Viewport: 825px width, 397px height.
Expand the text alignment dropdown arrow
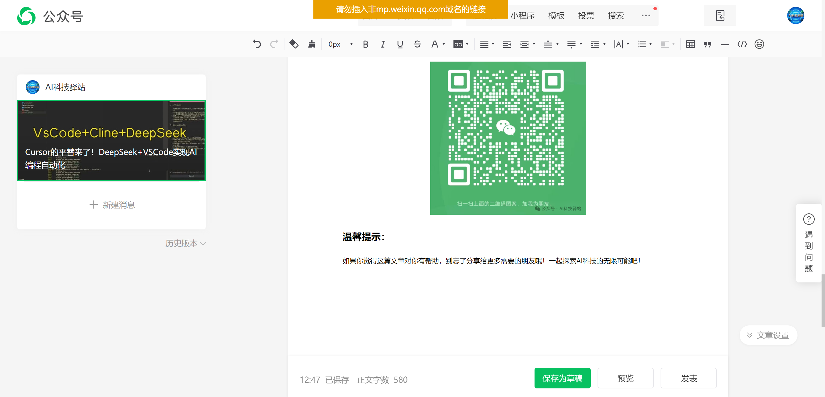pyautogui.click(x=493, y=44)
